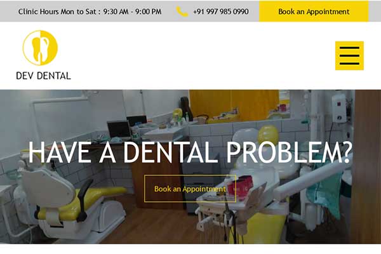Click the Clinic Hours Mon to Sat text
Image resolution: width=381 pixels, height=254 pixels.
[x=58, y=11]
